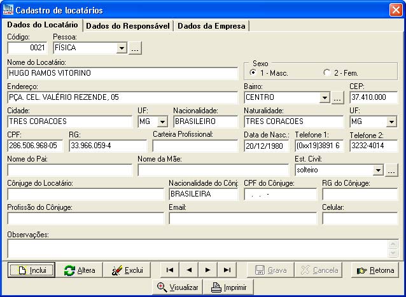This screenshot has width=406, height=297.
Task: Switch to the Dados do Responsável tab
Action: coord(127,25)
